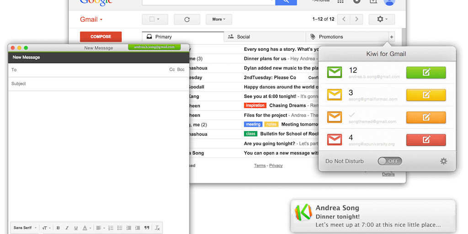
Task: Compose from the yellow asong@gmailformac.com button
Action: [426, 95]
